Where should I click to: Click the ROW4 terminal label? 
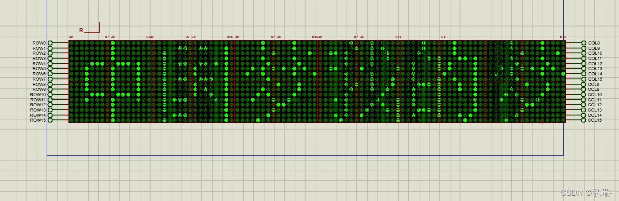[39, 64]
